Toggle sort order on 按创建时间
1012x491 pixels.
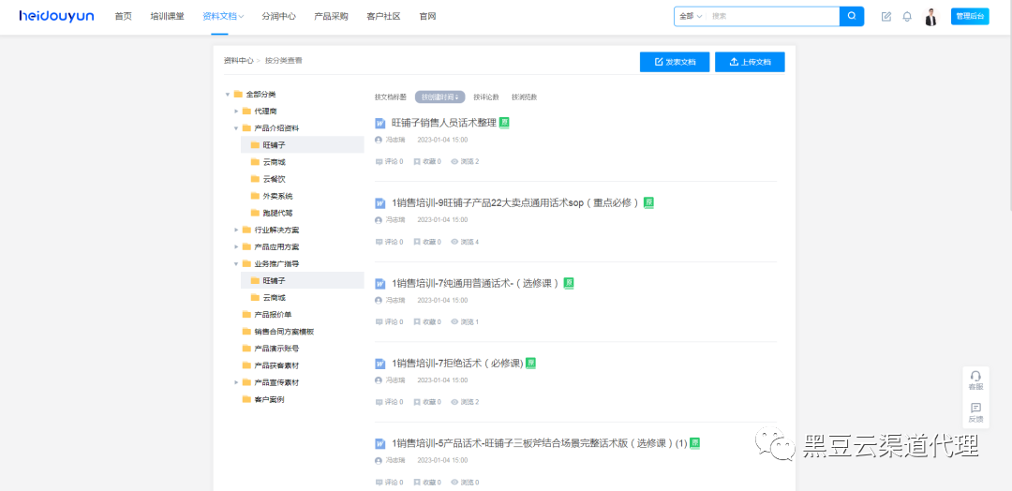pyautogui.click(x=440, y=97)
